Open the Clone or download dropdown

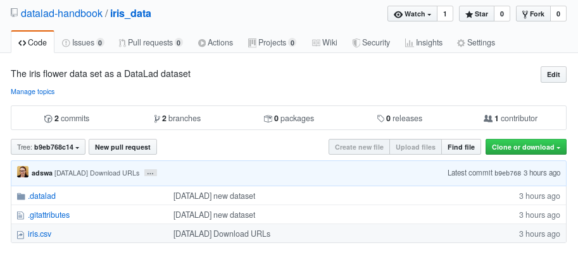pos(525,147)
